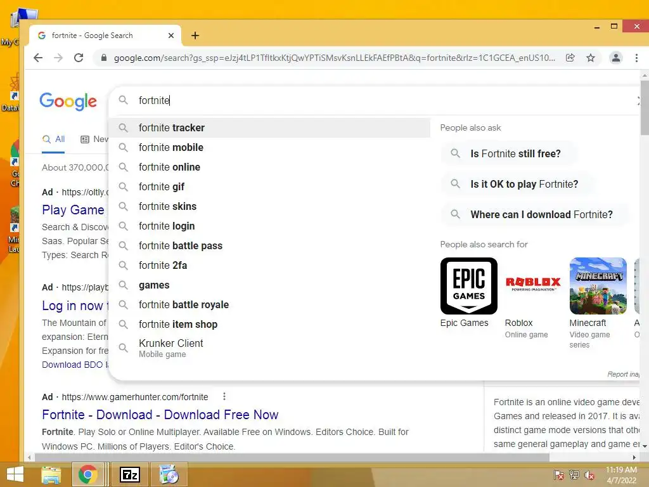Click the network tray icon

[574, 475]
